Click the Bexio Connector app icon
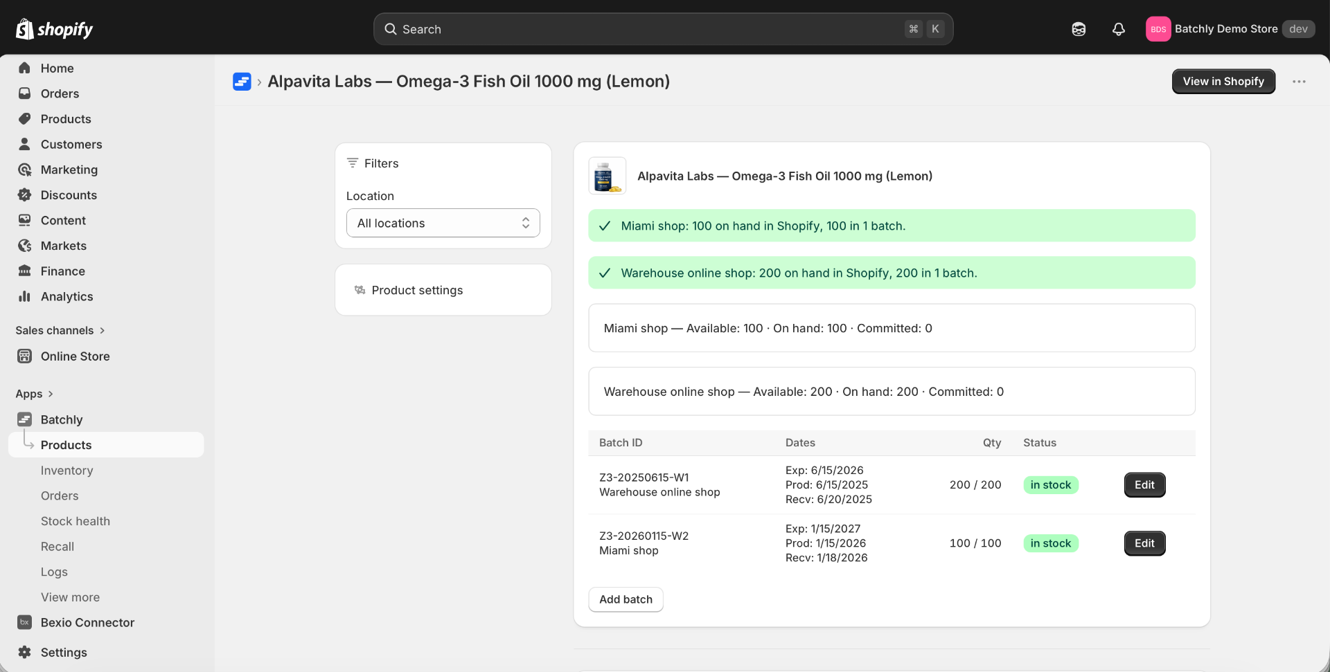Viewport: 1330px width, 672px height. (x=25, y=622)
